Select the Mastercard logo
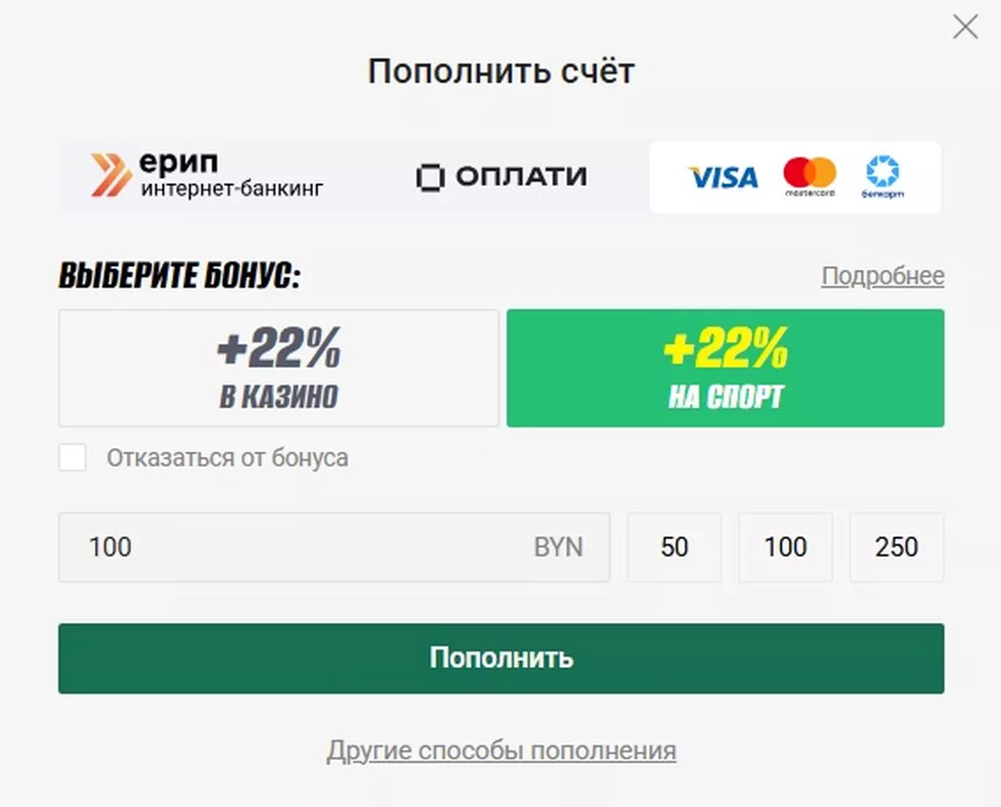 pos(809,177)
